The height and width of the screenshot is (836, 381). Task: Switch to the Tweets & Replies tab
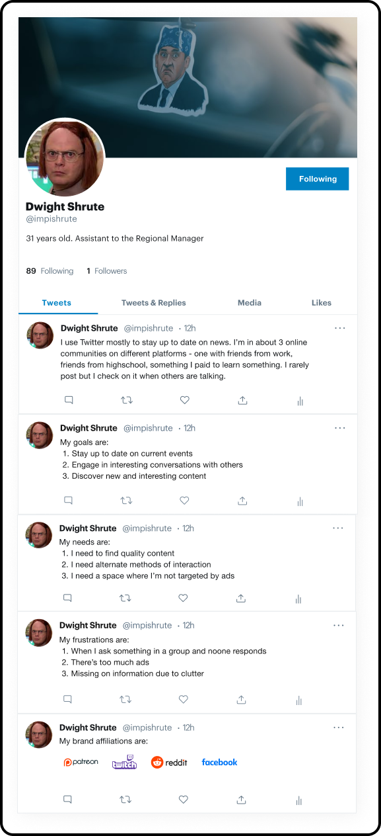[x=154, y=302]
